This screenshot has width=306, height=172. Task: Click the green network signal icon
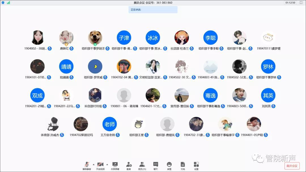[8, 3]
